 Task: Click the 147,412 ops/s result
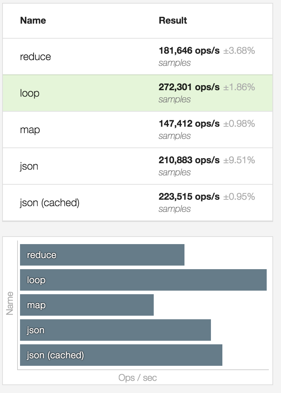click(x=189, y=123)
